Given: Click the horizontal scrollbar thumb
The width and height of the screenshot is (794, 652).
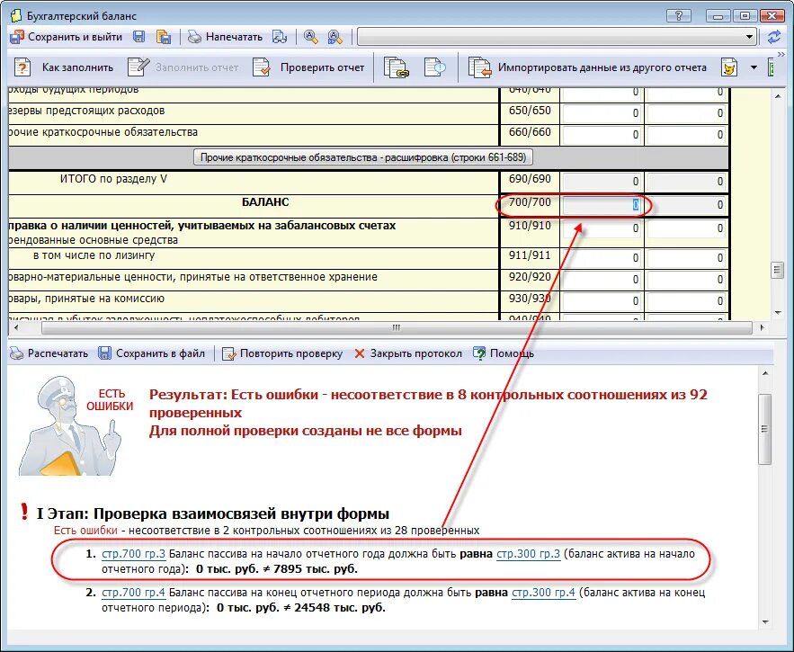Looking at the screenshot, I should tap(397, 327).
